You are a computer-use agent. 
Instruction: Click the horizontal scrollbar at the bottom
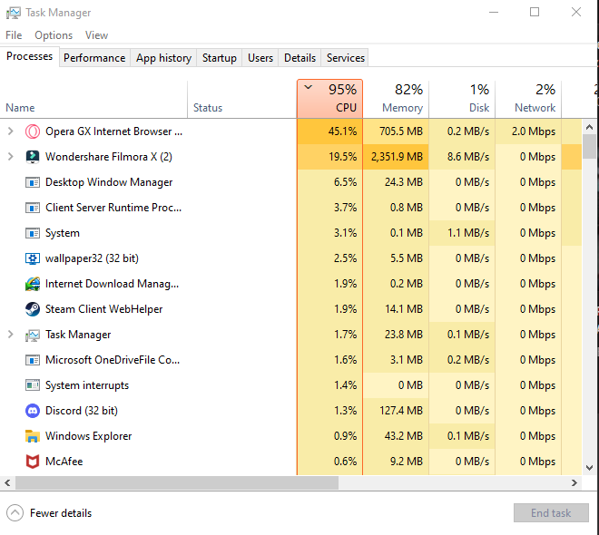pos(290,483)
